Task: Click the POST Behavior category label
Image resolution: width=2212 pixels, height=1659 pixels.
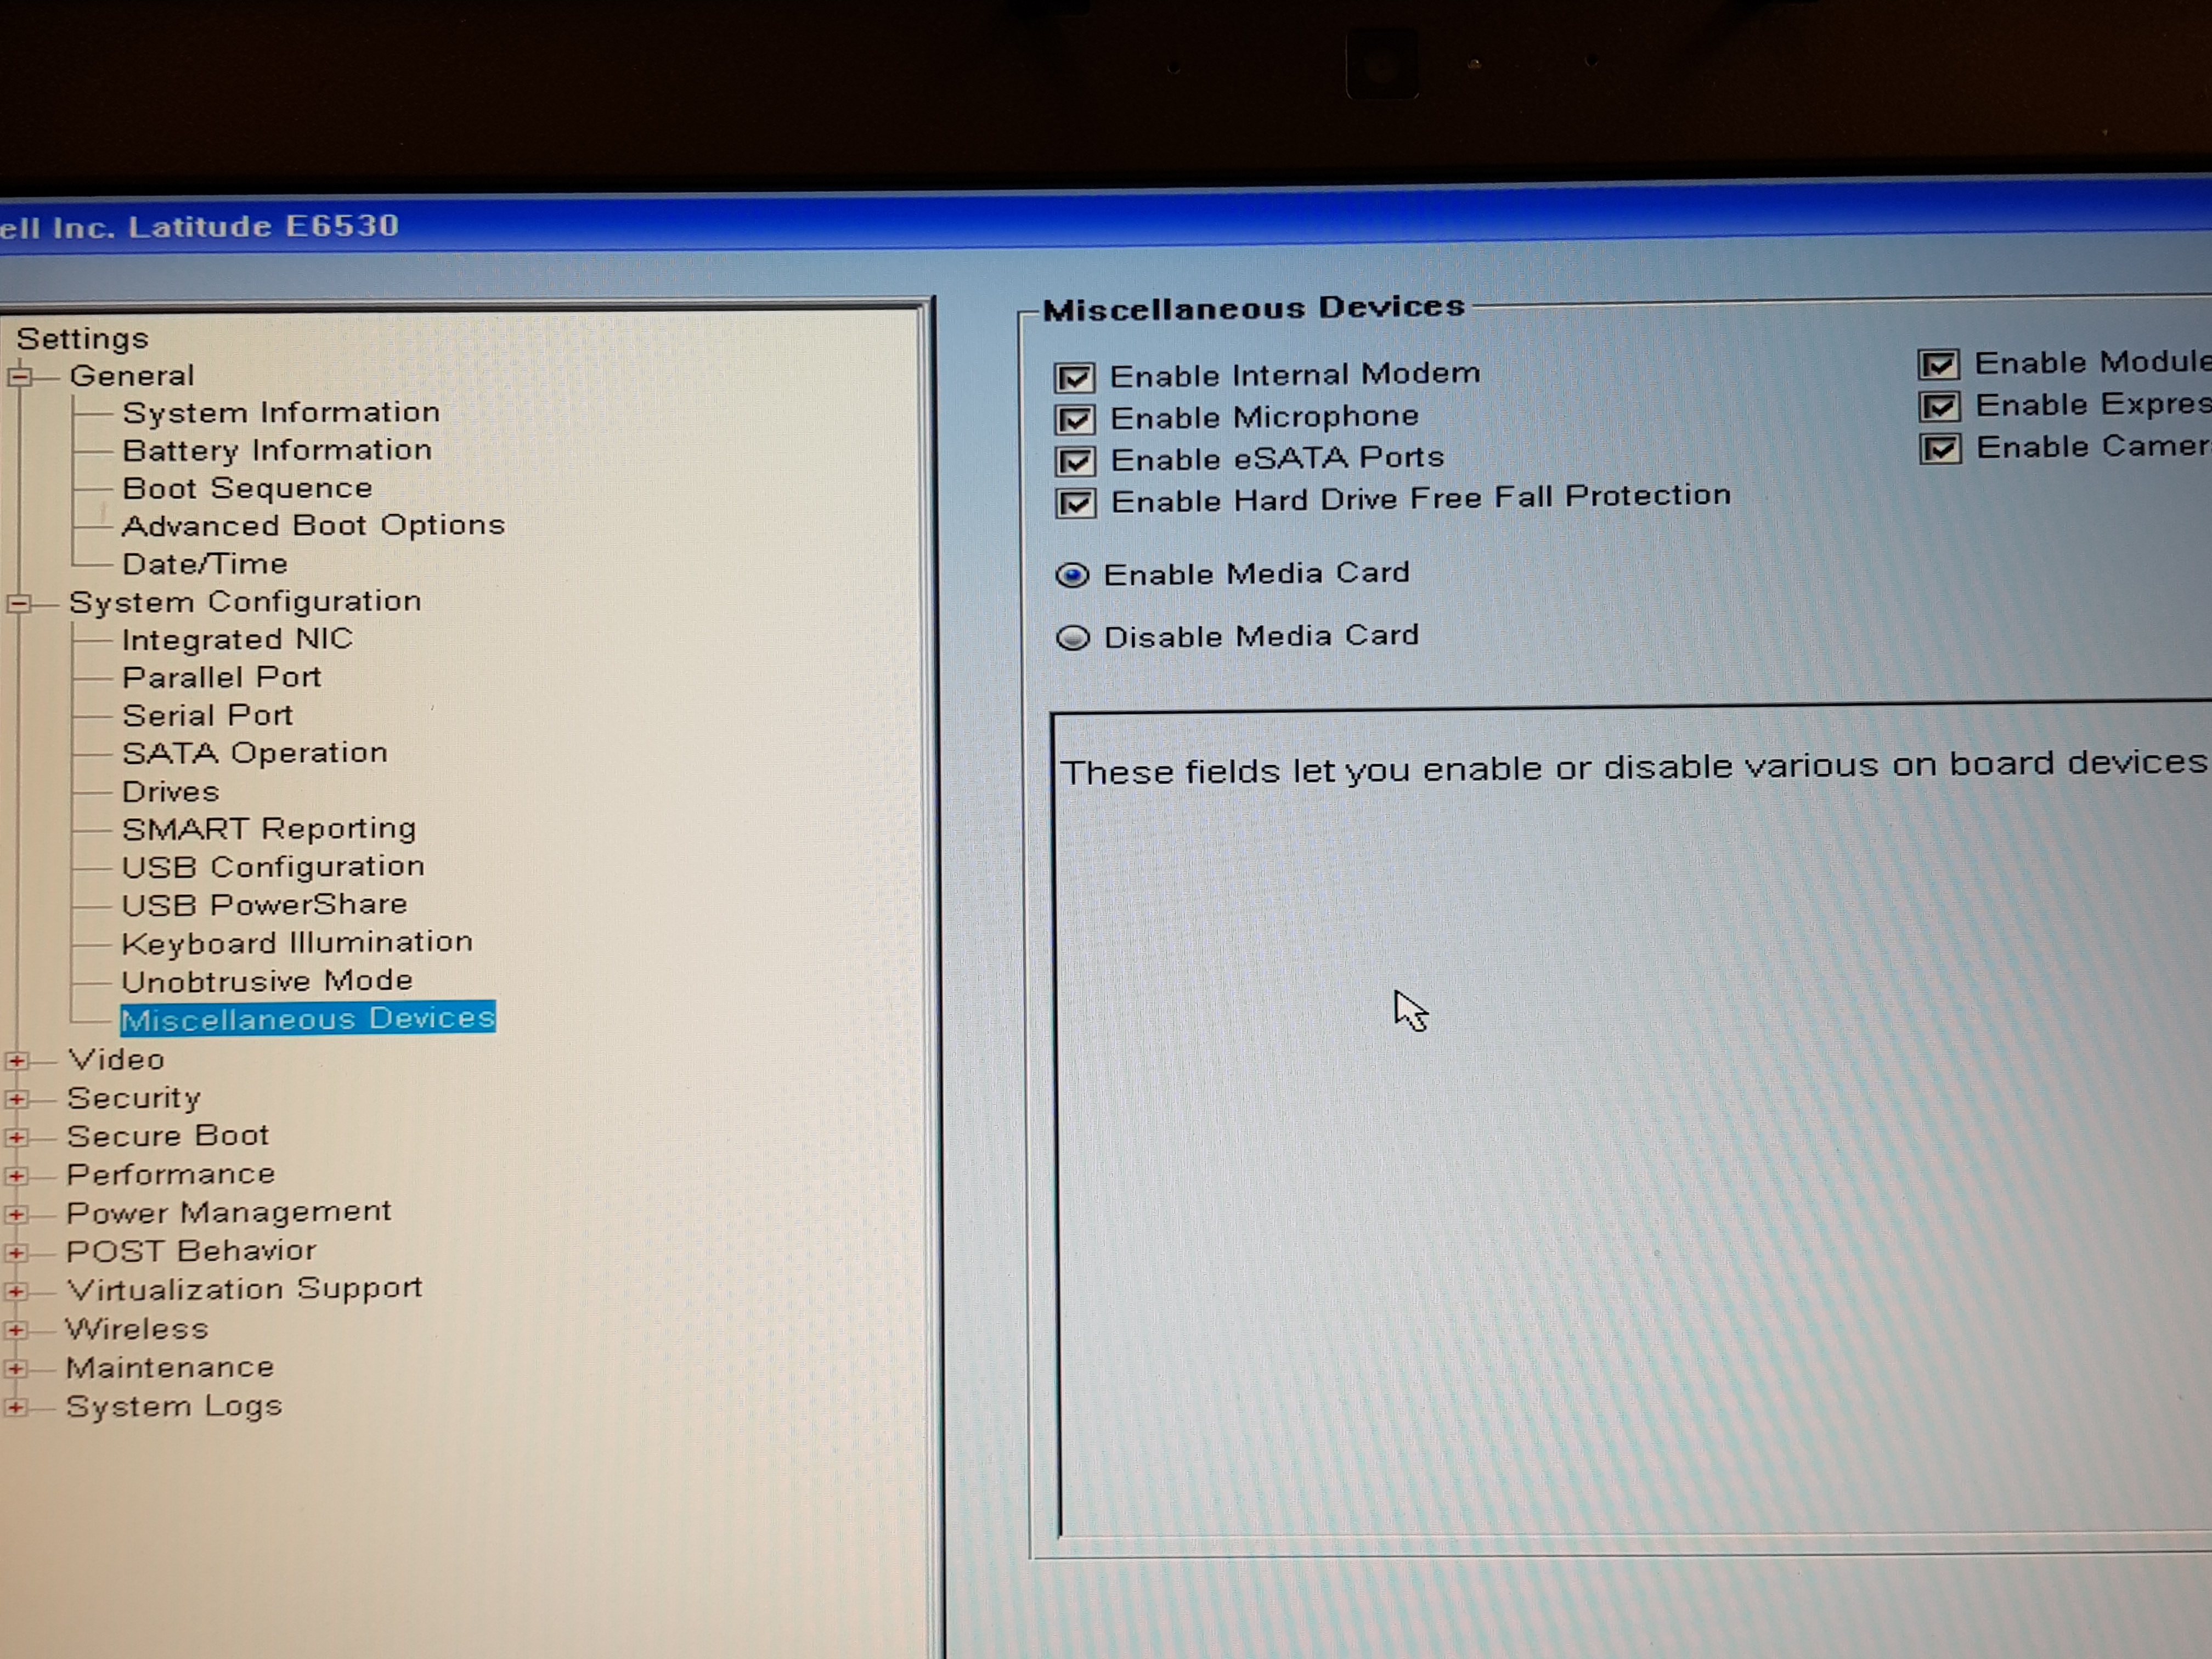Action: click(191, 1252)
